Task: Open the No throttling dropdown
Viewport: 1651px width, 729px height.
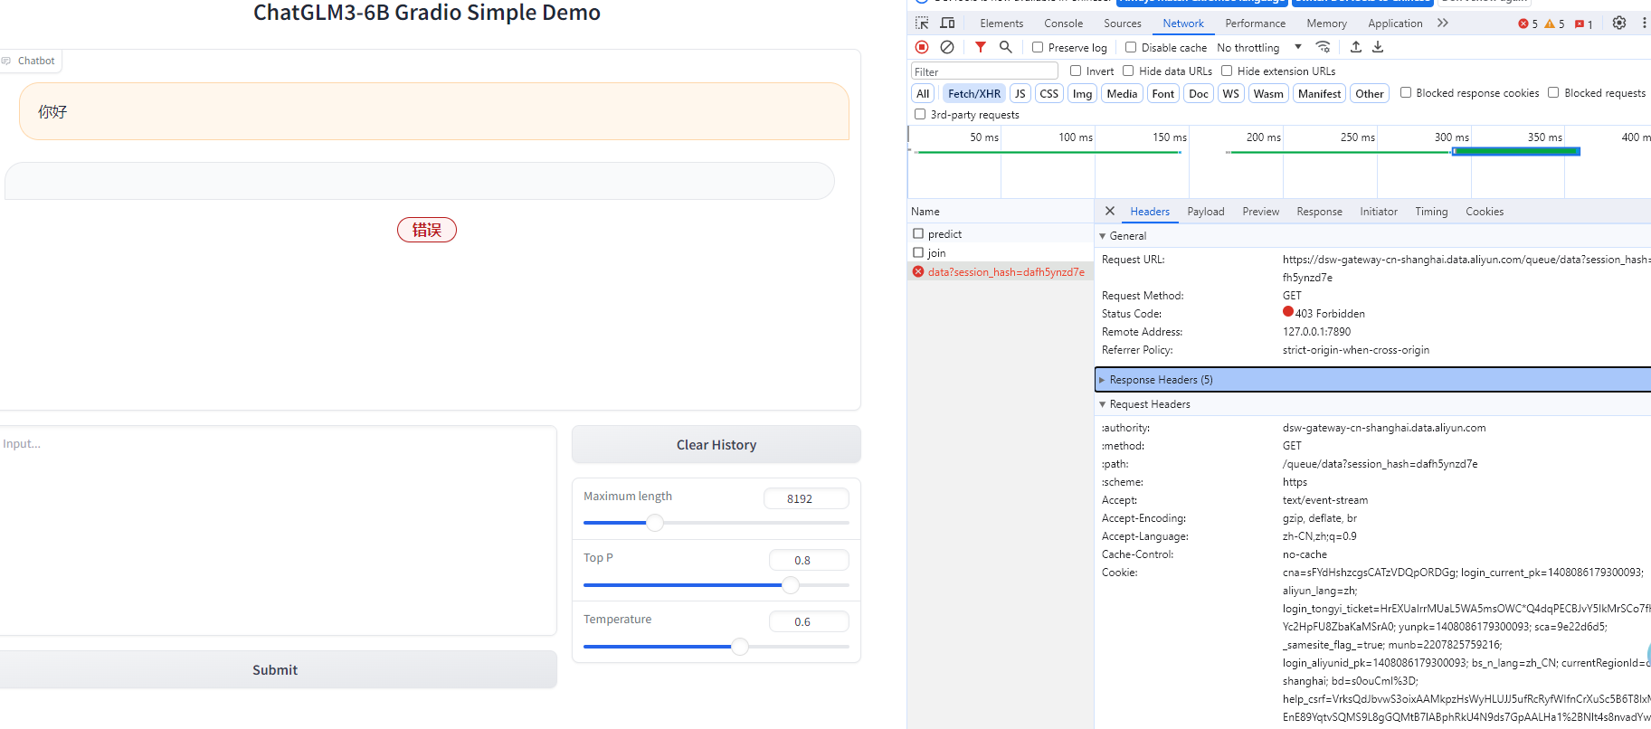Action: (x=1259, y=47)
